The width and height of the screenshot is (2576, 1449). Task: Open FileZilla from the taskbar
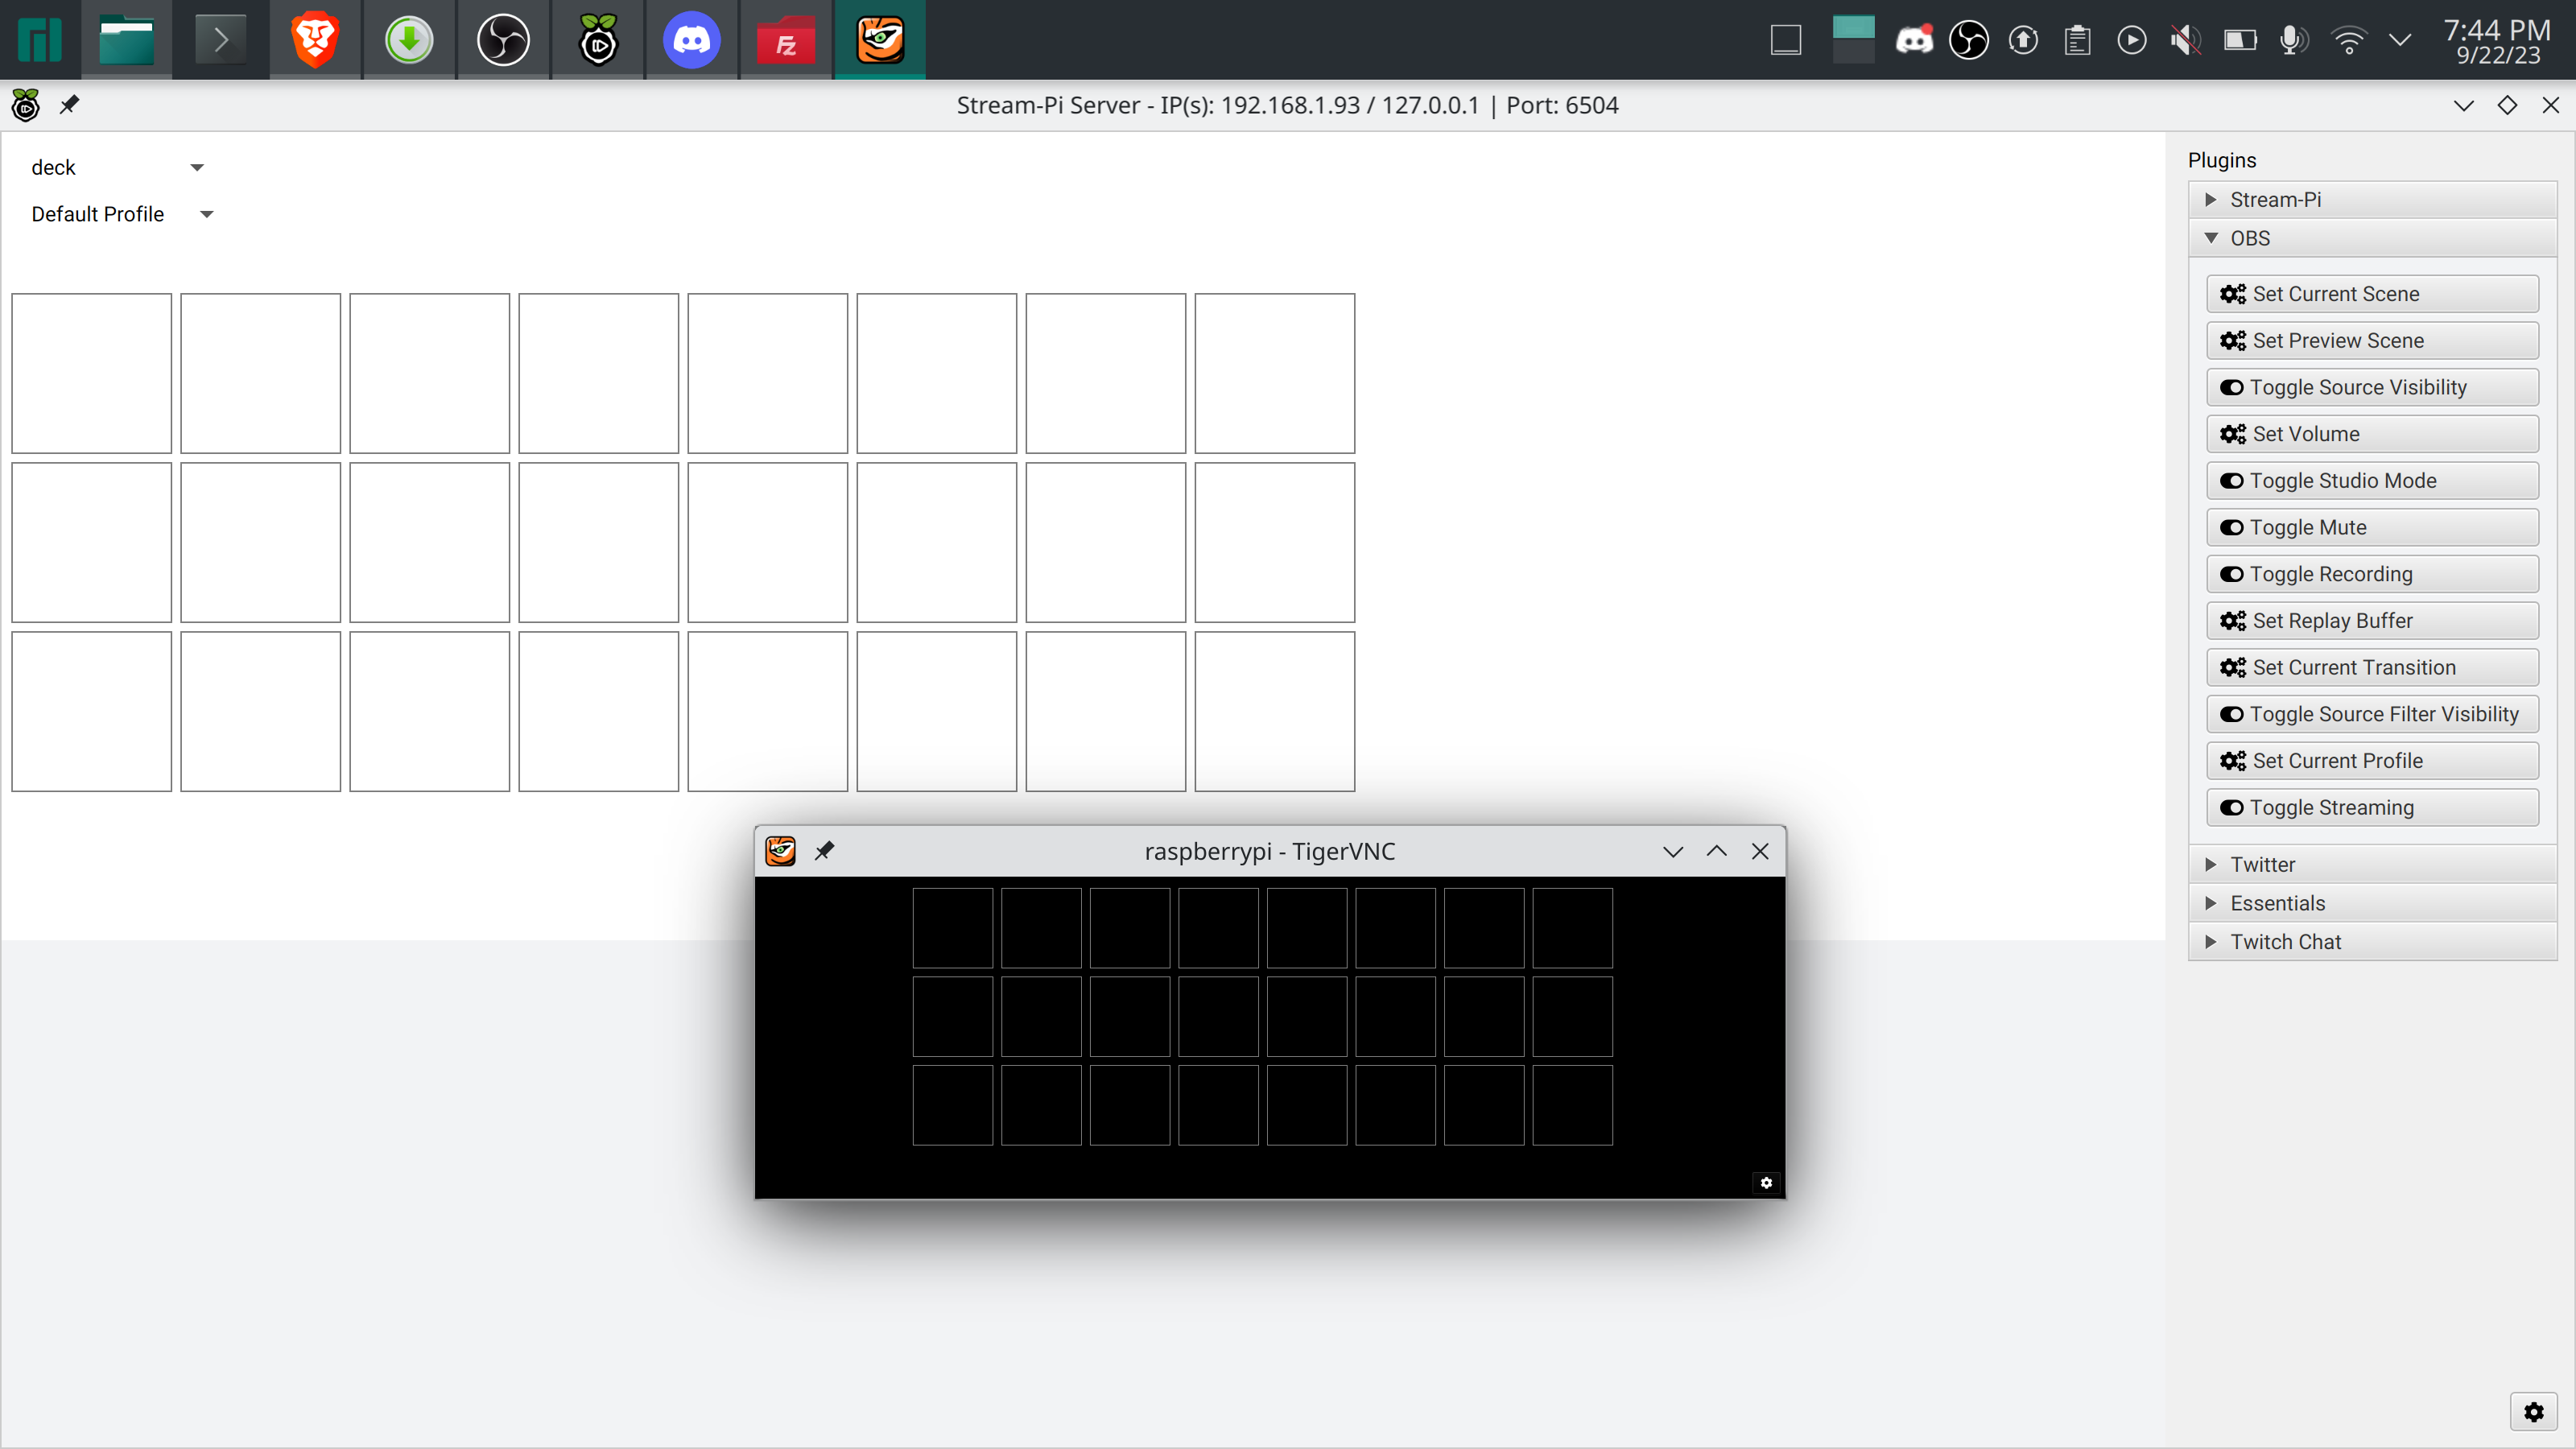pos(786,40)
